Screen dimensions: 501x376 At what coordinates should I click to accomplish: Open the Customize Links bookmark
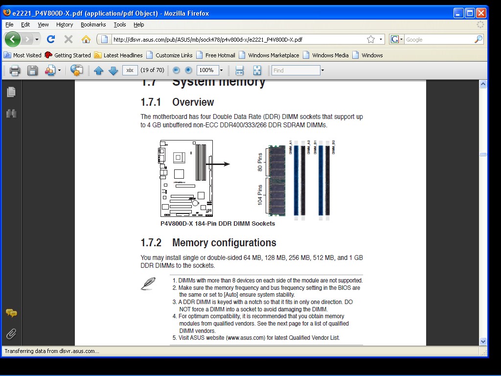pyautogui.click(x=169, y=55)
